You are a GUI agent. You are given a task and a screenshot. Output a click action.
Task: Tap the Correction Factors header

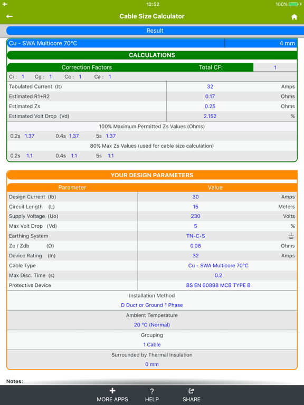87,67
